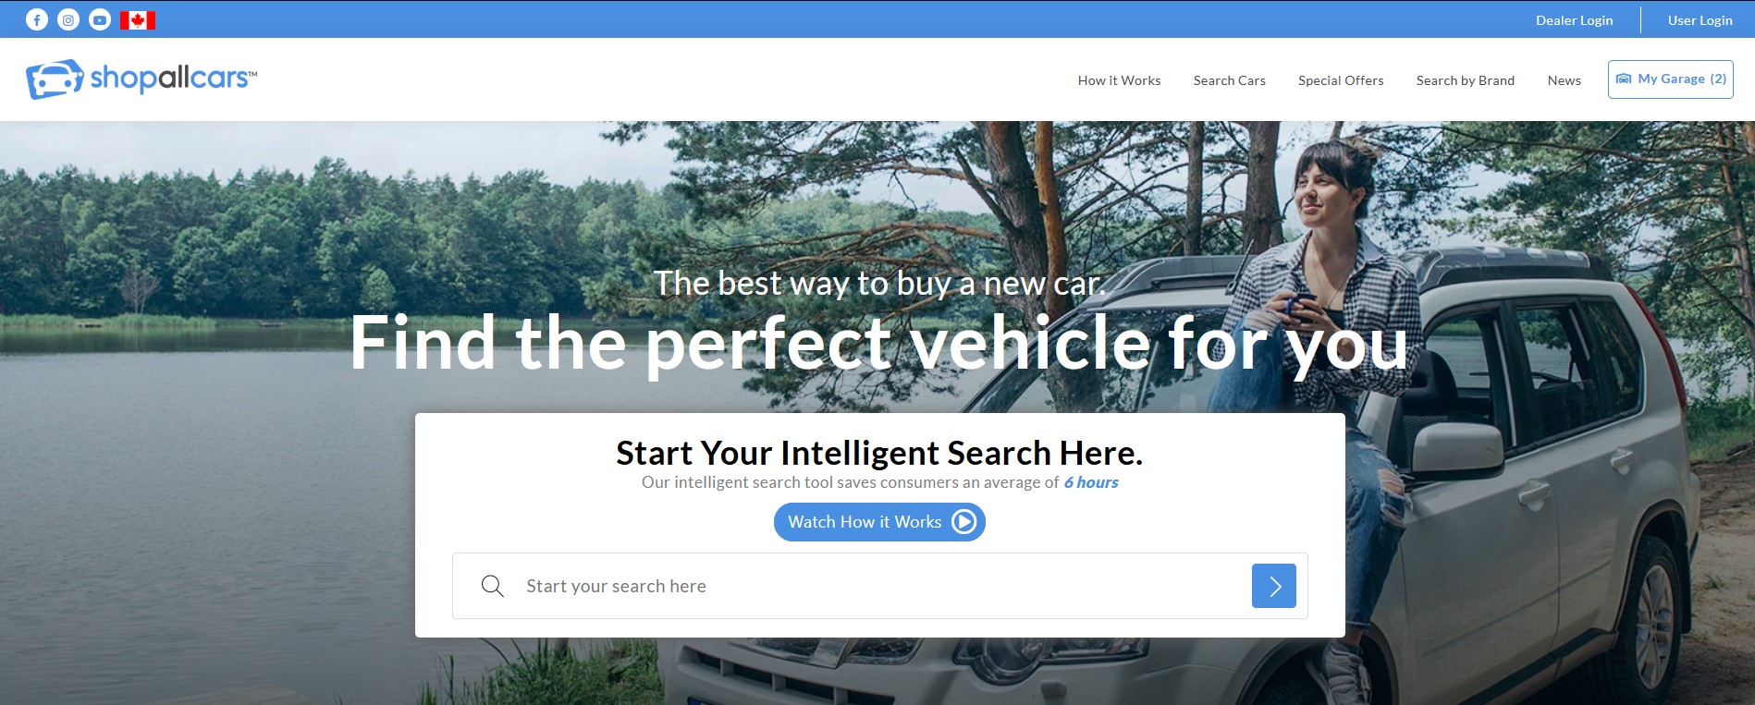Click the shopallcars logo
The height and width of the screenshot is (705, 1755).
(x=141, y=79)
